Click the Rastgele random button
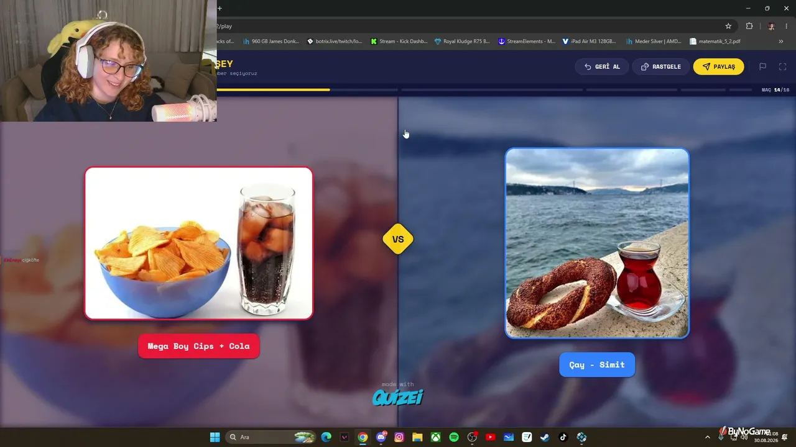Viewport: 796px width, 447px height. point(660,66)
